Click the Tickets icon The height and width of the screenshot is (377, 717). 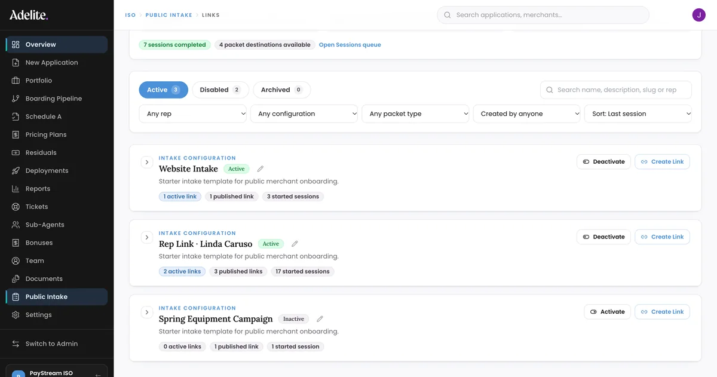click(16, 207)
